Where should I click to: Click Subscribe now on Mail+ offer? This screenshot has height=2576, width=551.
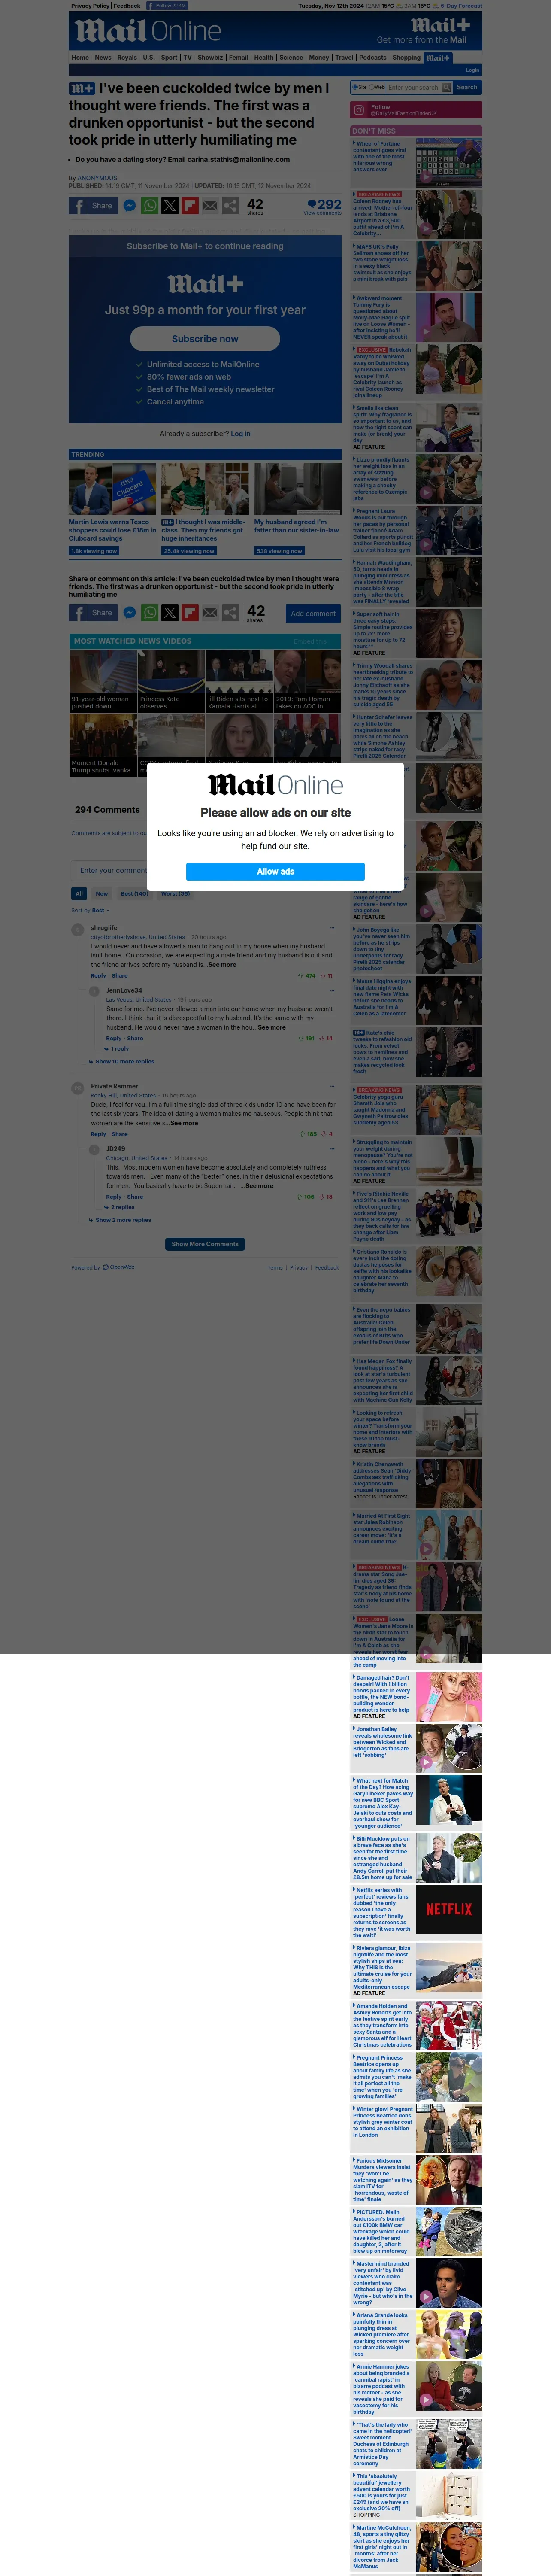click(205, 339)
